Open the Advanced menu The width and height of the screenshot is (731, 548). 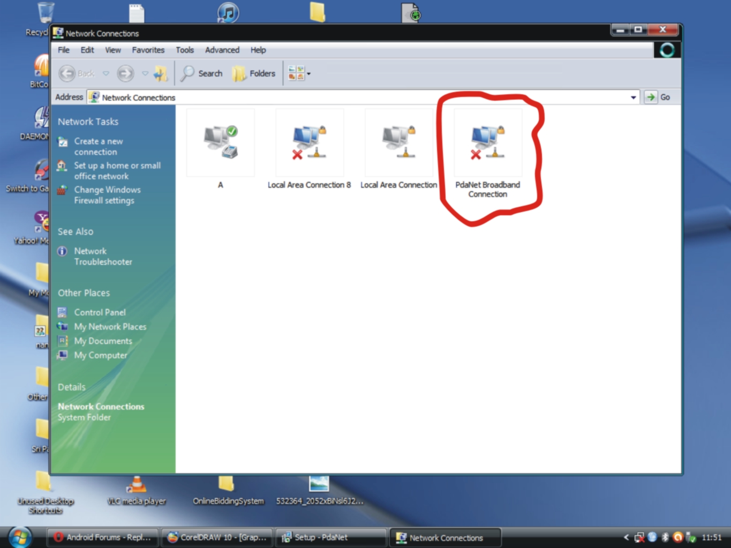point(222,50)
